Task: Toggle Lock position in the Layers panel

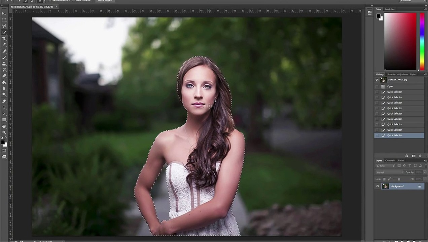Action: coord(394,179)
